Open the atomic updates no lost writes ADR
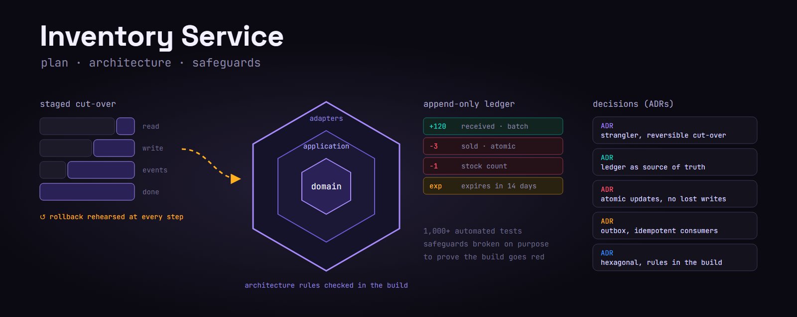The height and width of the screenshot is (317, 797). pos(675,194)
